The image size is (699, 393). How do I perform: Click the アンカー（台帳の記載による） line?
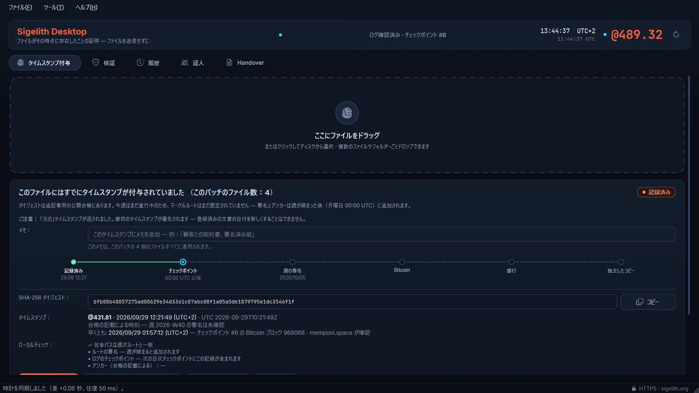(127, 365)
